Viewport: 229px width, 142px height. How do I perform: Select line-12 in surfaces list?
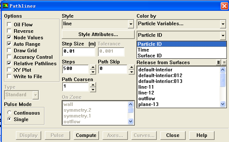[x=178, y=93]
